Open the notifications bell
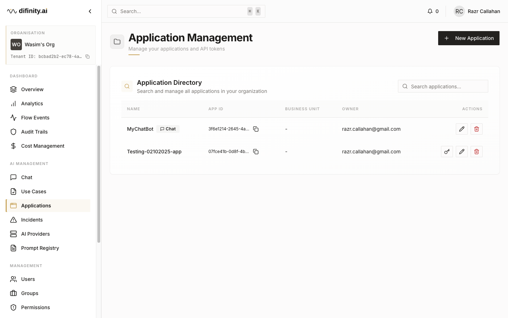508x318 pixels. pyautogui.click(x=430, y=11)
